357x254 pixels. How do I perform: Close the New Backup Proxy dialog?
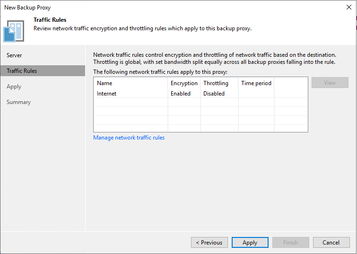click(348, 7)
